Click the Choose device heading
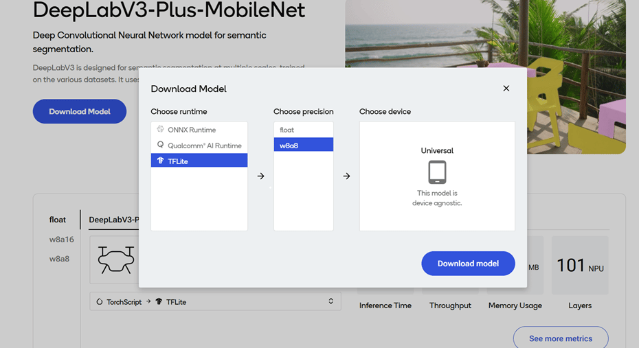Image resolution: width=639 pixels, height=348 pixels. click(385, 111)
